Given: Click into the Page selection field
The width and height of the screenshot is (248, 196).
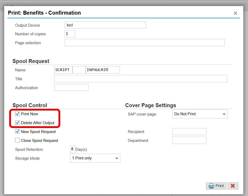Looking at the screenshot, I should 144,43.
